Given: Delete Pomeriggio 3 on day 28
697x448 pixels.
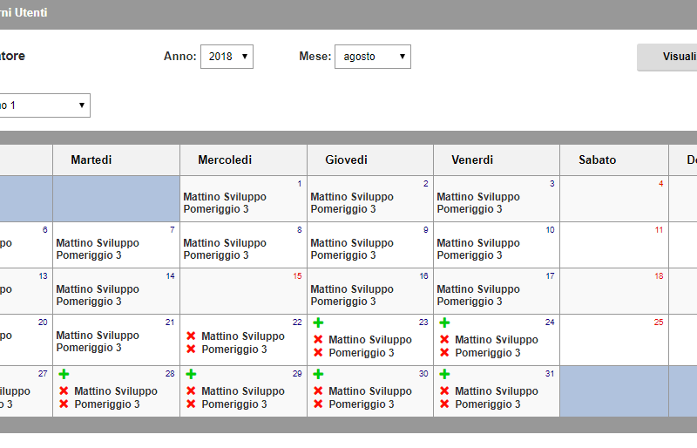Looking at the screenshot, I should [64, 404].
